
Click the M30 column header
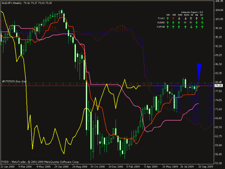[x=186, y=15]
